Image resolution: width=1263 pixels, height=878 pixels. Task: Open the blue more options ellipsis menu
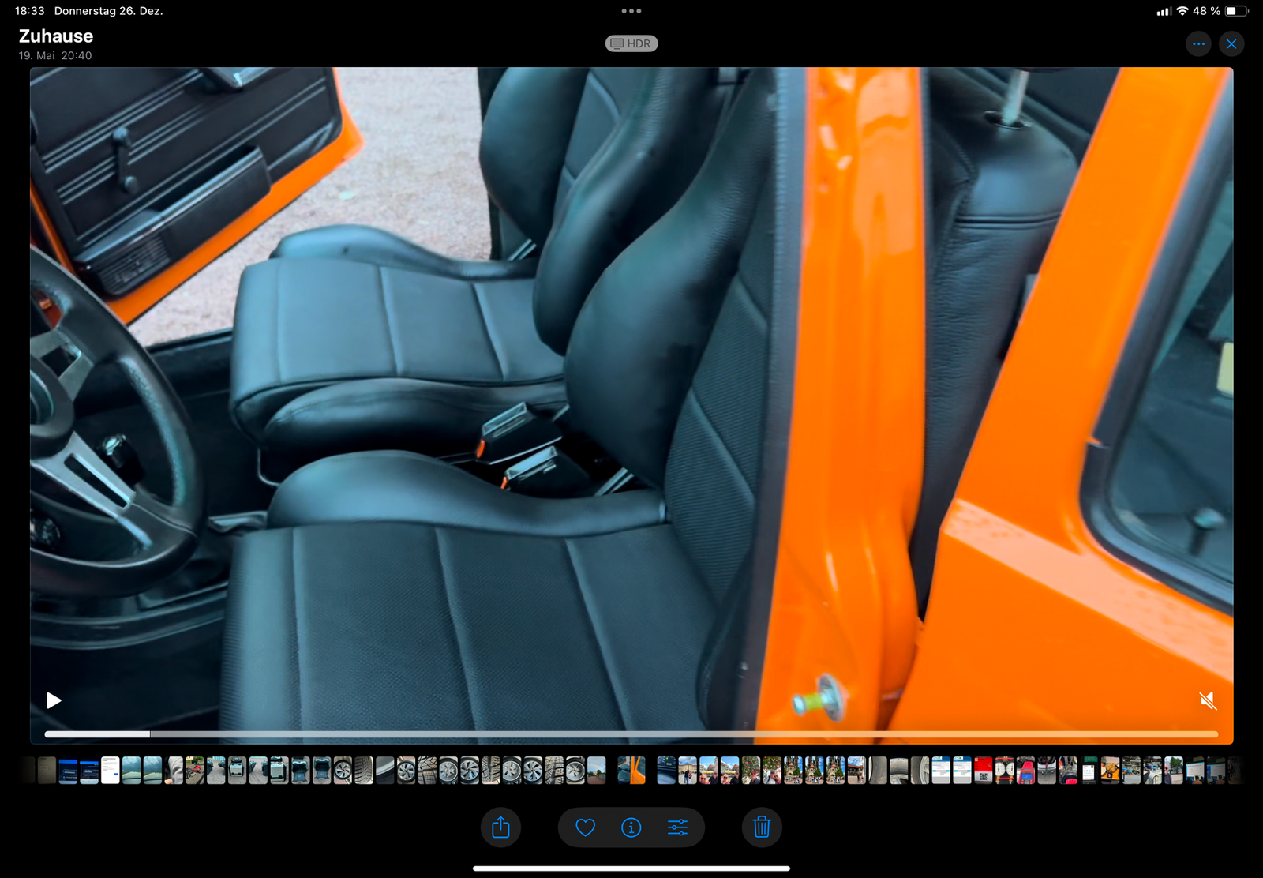click(1198, 44)
